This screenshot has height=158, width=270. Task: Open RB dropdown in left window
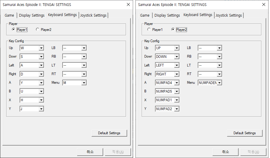[x=74, y=56]
